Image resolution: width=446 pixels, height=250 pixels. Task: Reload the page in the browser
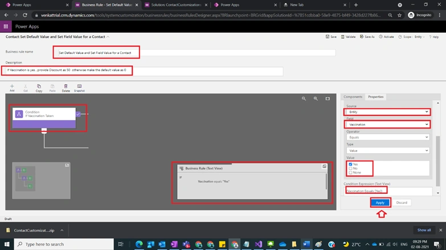point(25,15)
